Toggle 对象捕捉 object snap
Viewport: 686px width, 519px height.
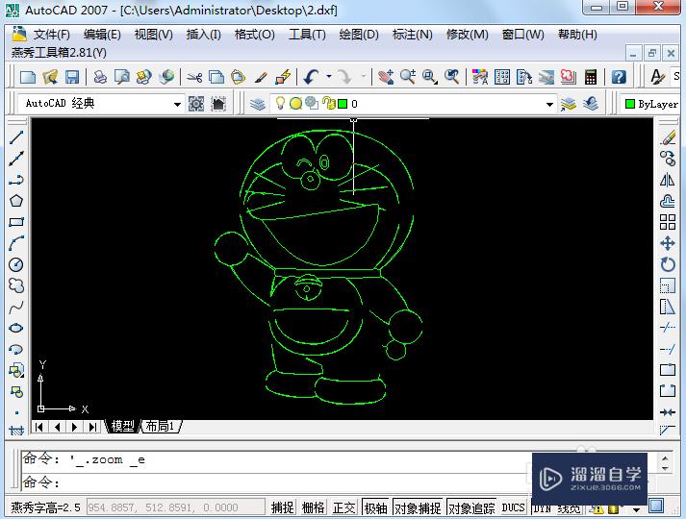click(418, 507)
